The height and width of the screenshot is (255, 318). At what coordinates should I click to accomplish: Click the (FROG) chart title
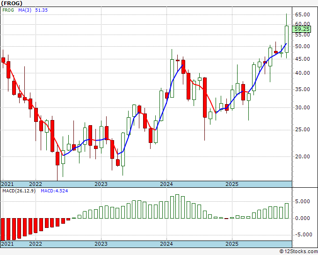[12, 3]
